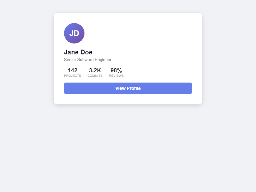Screen dimensions: 256x192
Task: Click the digit 3 in 3.2K
Action: [x=91, y=70]
